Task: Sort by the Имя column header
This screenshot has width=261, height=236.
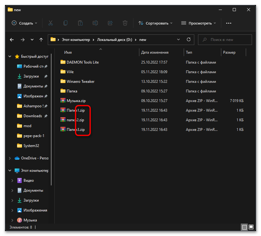Action: point(68,52)
